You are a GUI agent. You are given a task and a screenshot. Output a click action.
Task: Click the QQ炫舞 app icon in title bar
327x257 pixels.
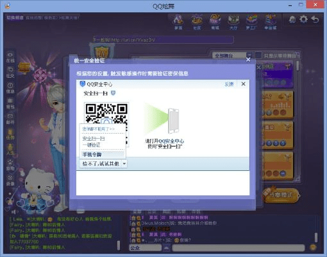coord(7,5)
